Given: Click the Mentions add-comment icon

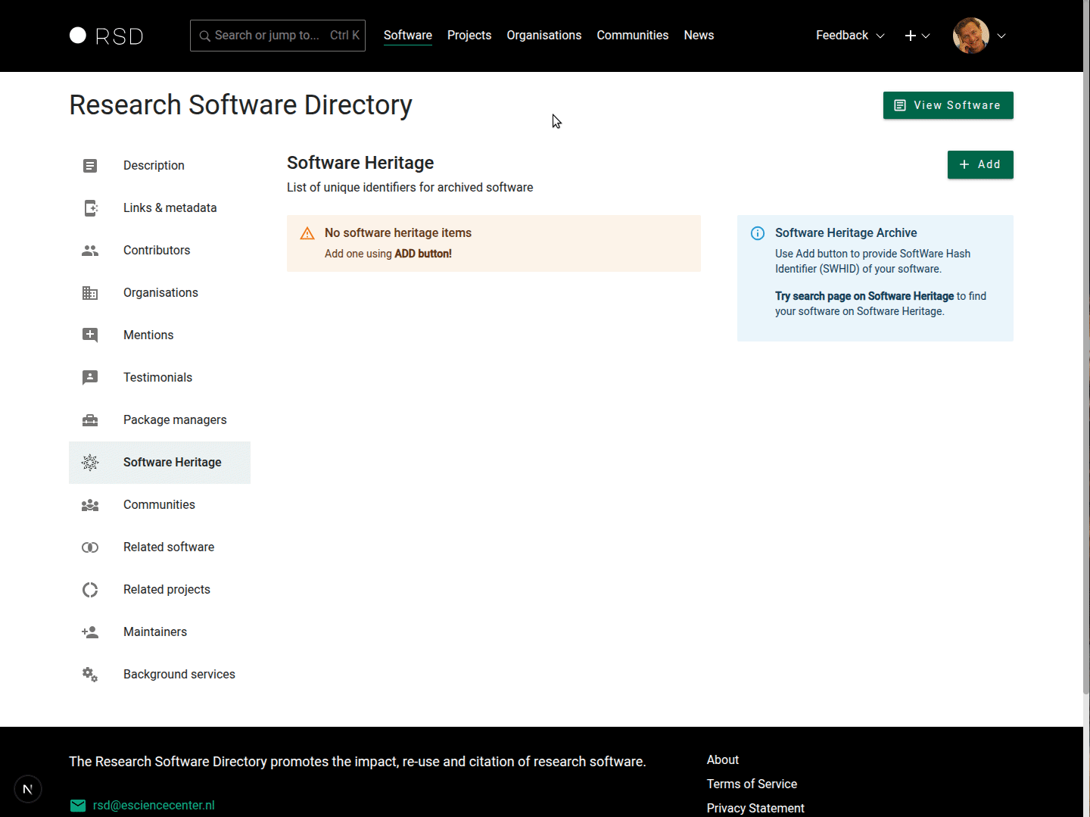Looking at the screenshot, I should [90, 335].
